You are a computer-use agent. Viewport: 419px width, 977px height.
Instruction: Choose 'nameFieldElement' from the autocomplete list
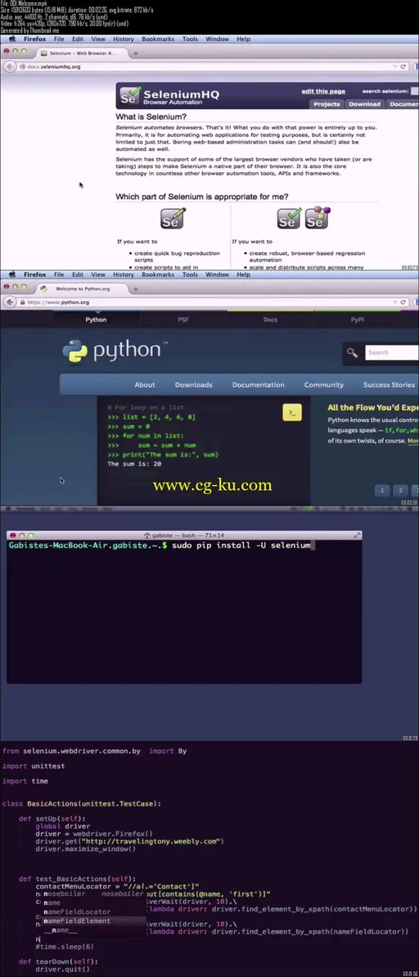[77, 921]
